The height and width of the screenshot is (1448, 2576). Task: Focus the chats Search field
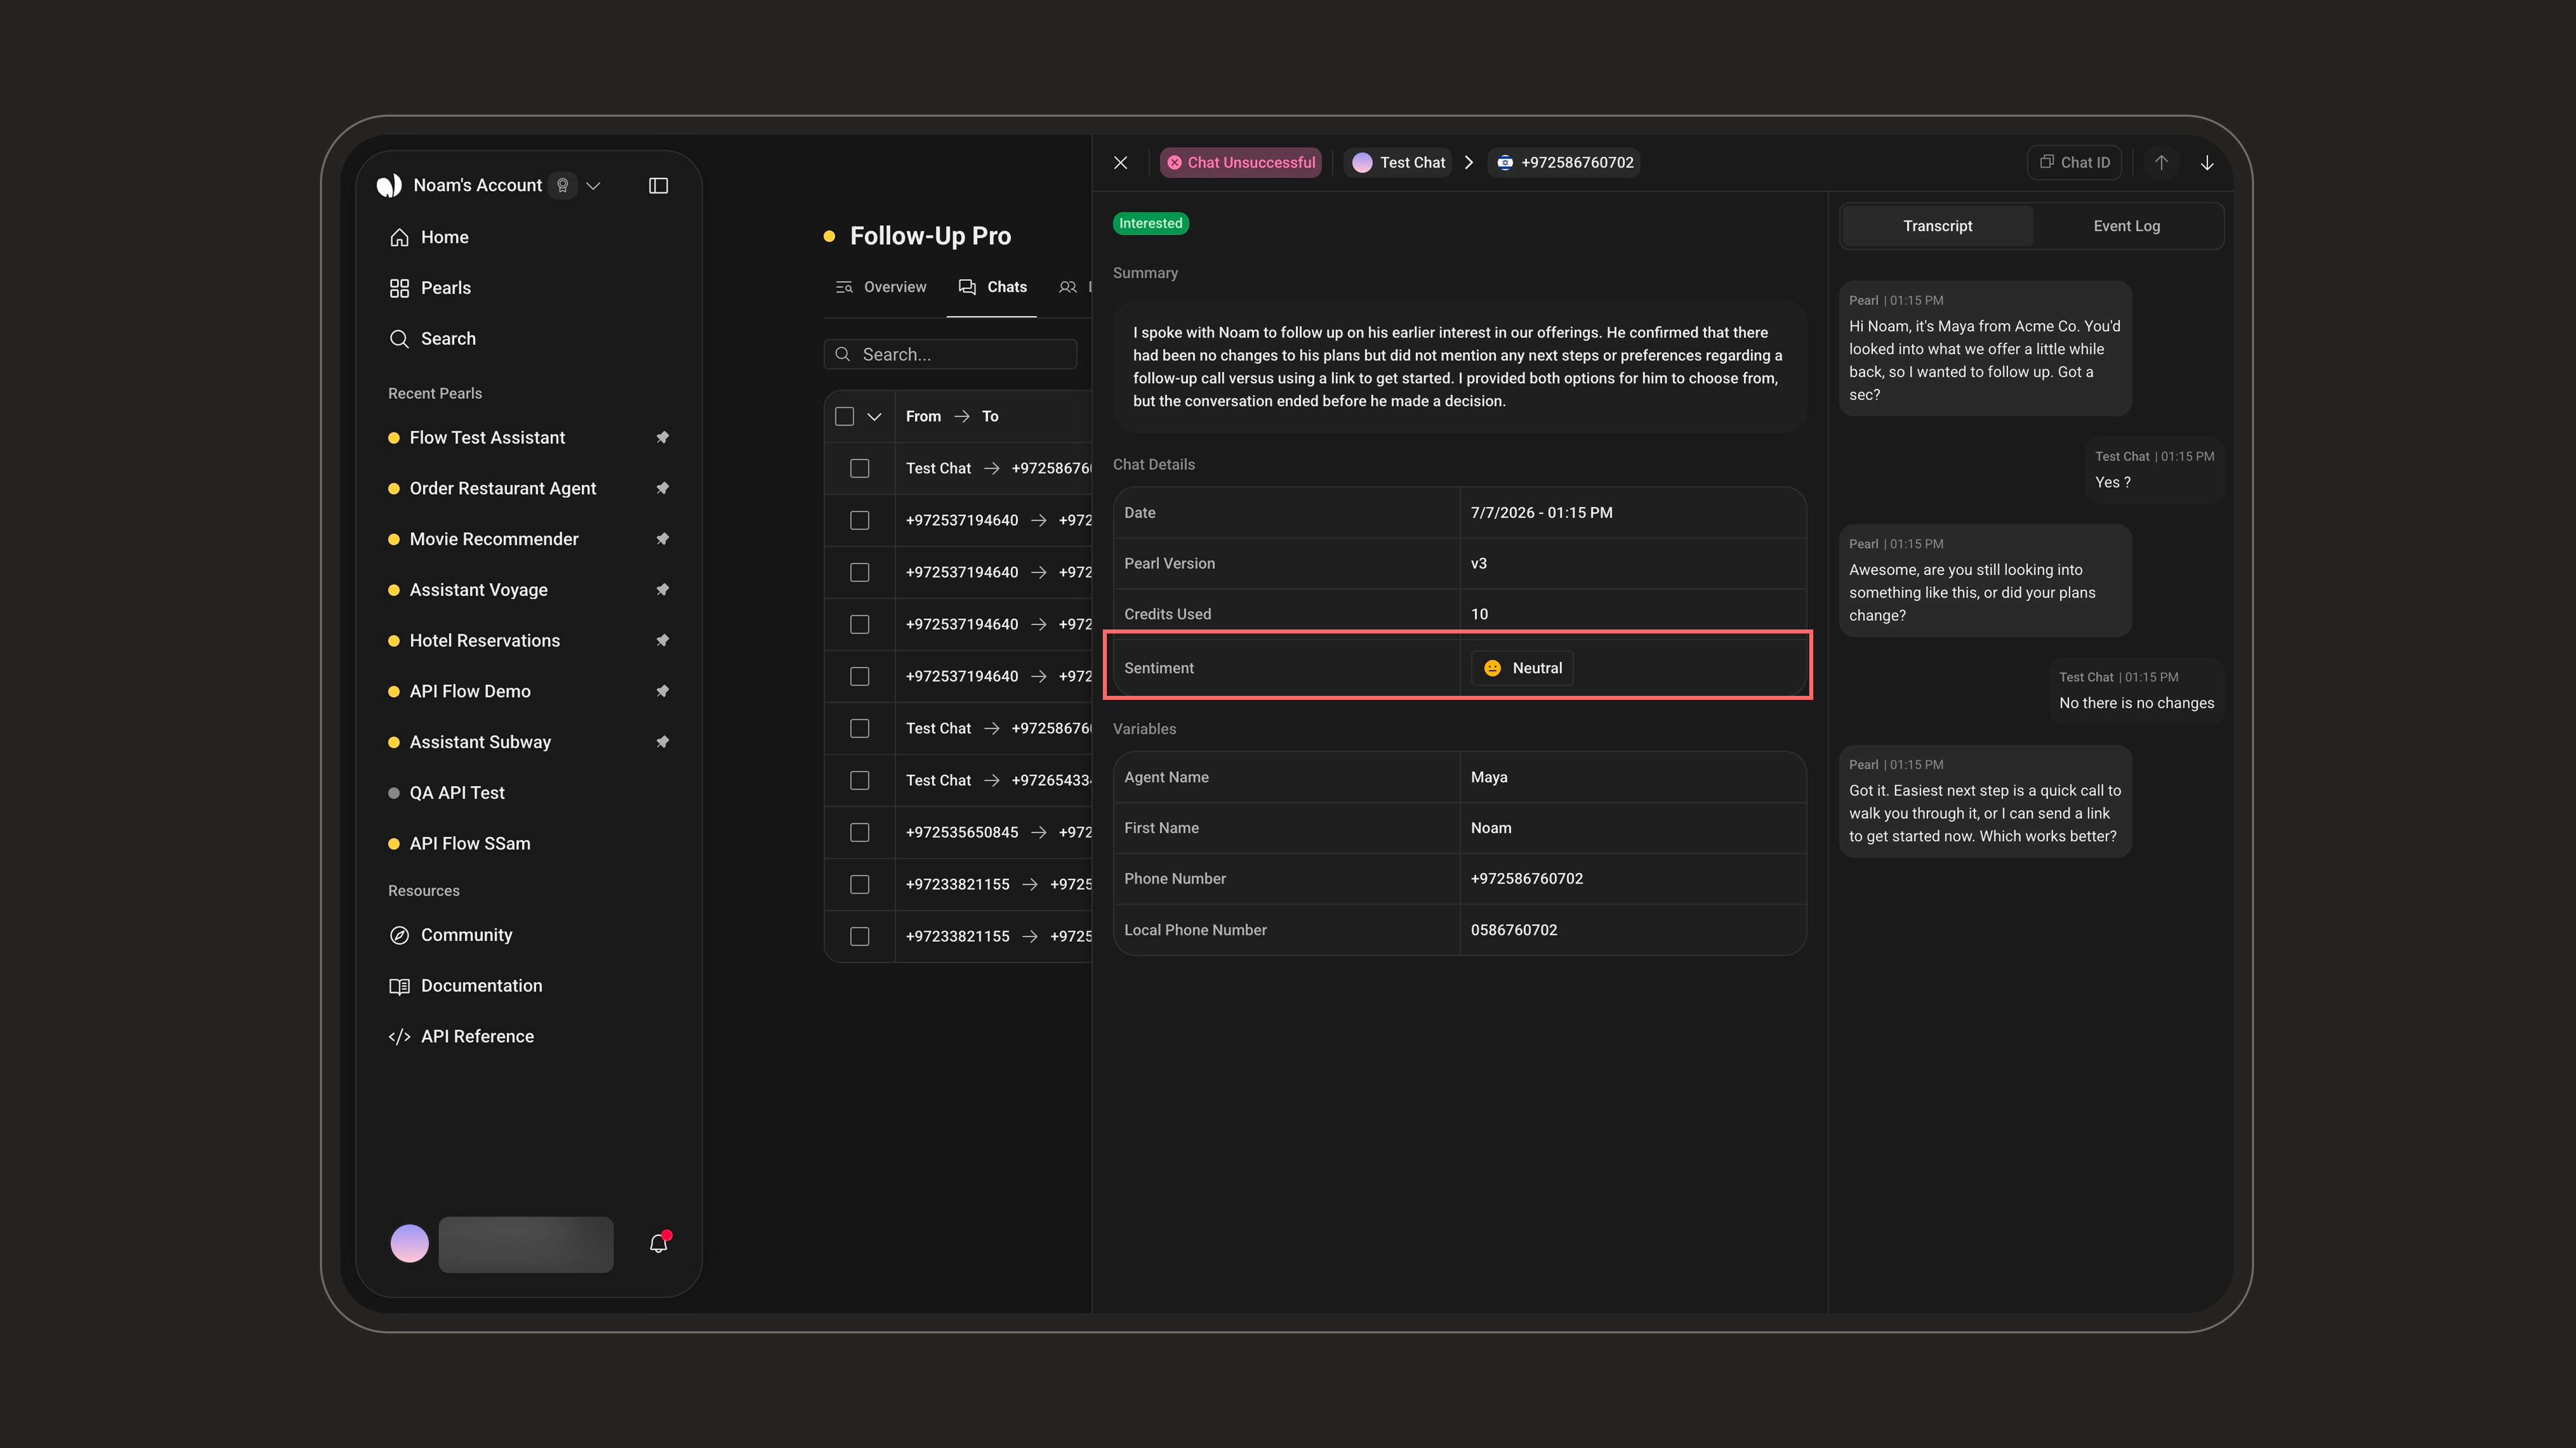950,355
